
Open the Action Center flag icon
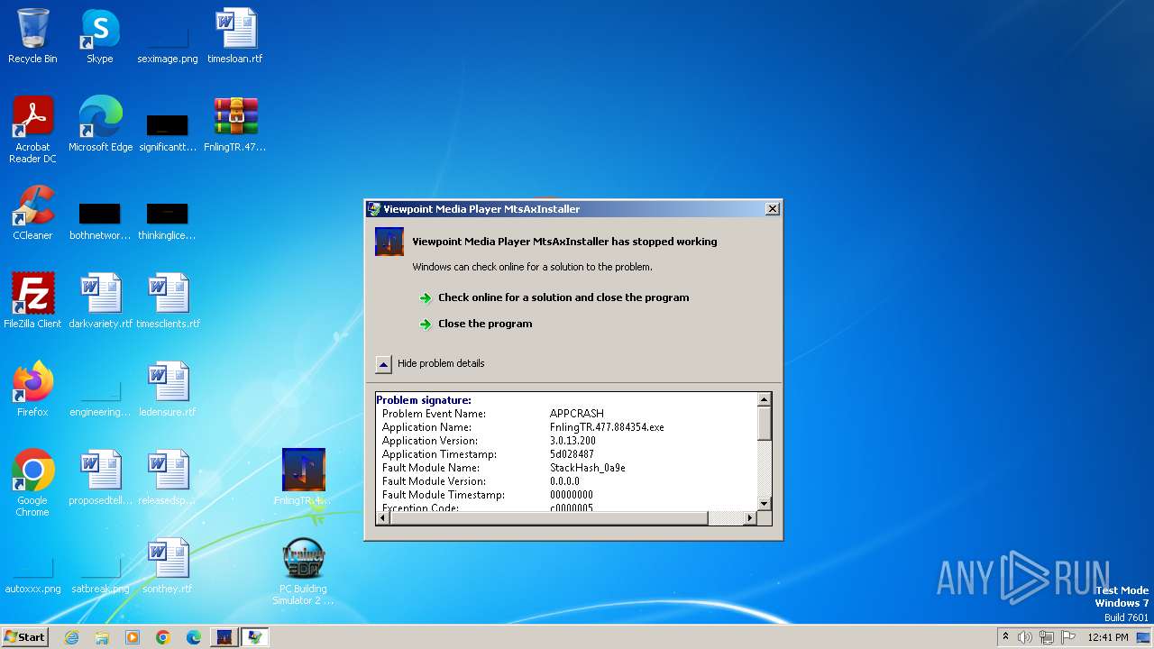click(x=1068, y=637)
